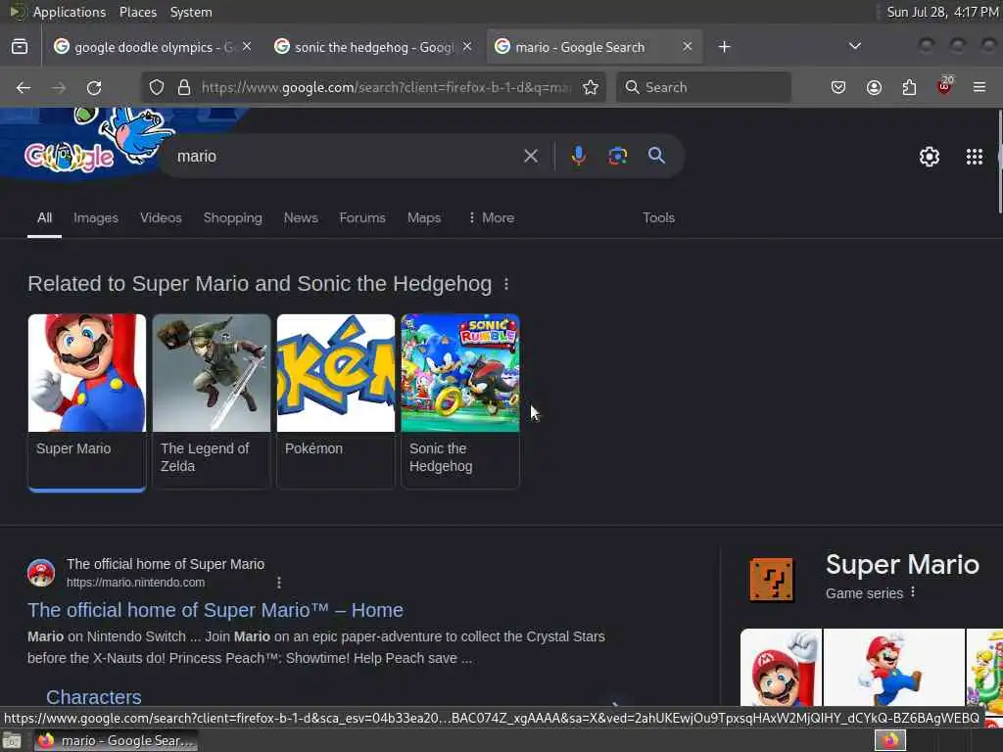Screen dimensions: 1003x752
Task: Click the Super Mario knowledge panel title
Action: [902, 565]
